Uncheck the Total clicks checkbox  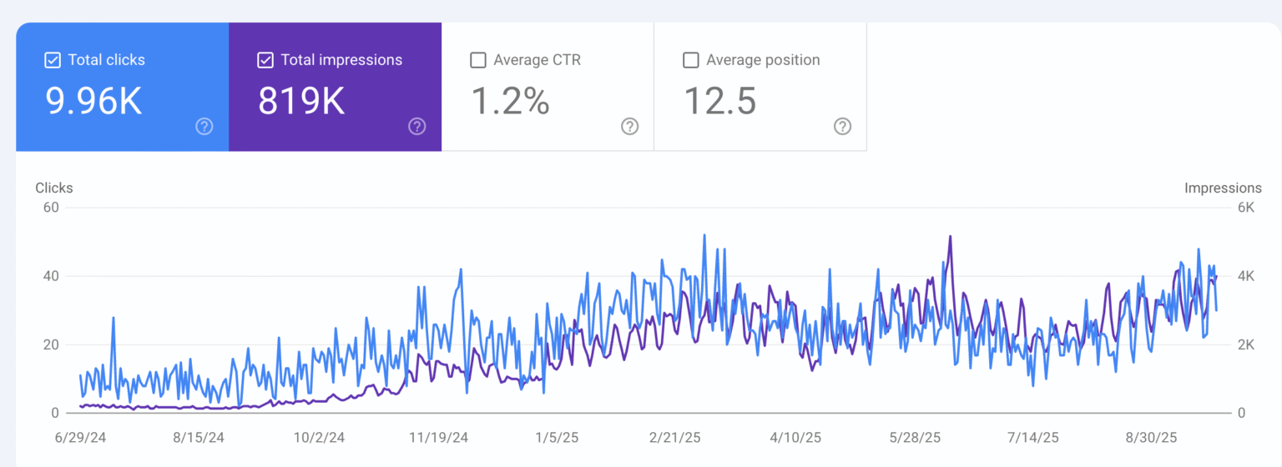[x=53, y=60]
